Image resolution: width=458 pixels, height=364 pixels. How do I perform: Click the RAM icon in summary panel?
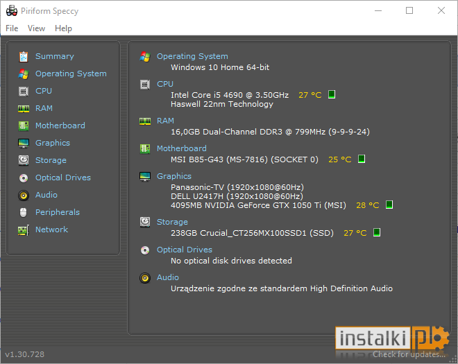pos(145,121)
